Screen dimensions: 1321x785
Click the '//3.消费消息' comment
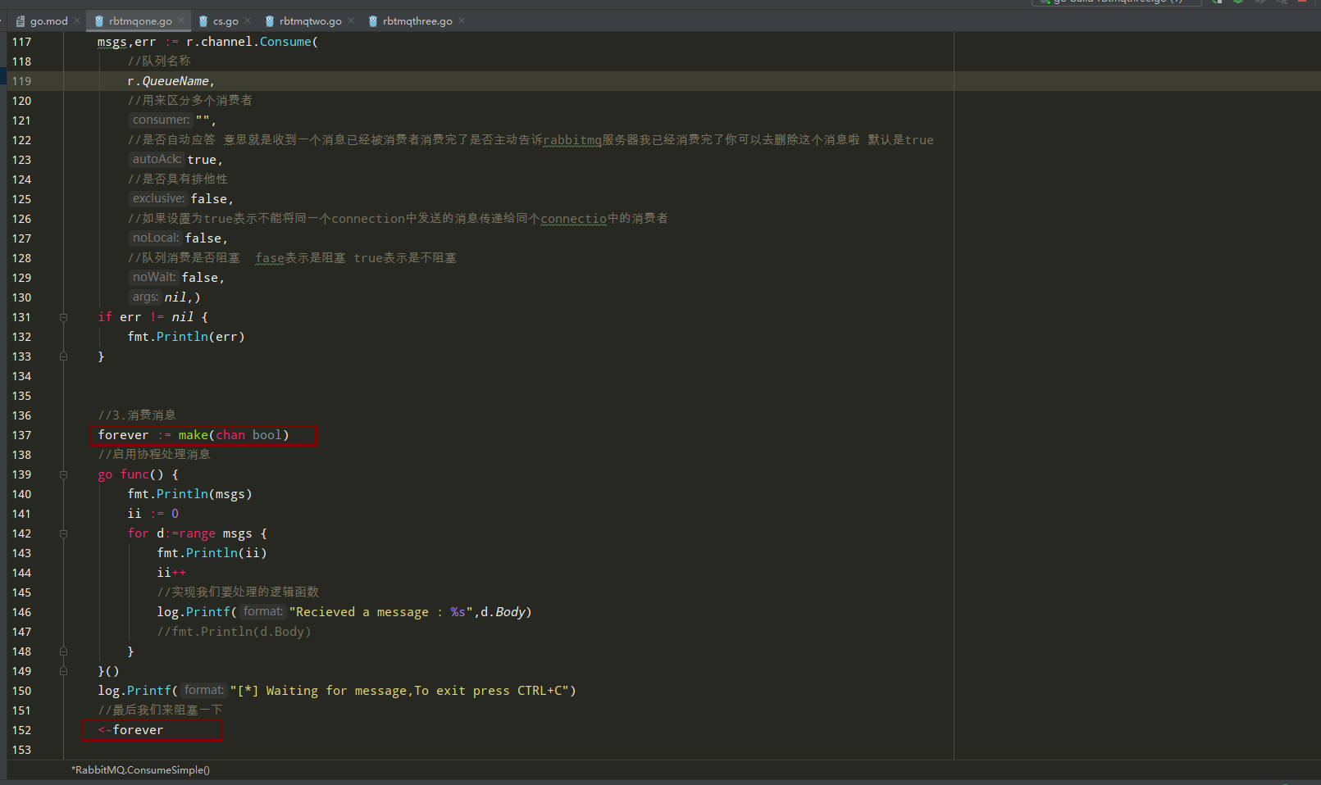pyautogui.click(x=137, y=415)
